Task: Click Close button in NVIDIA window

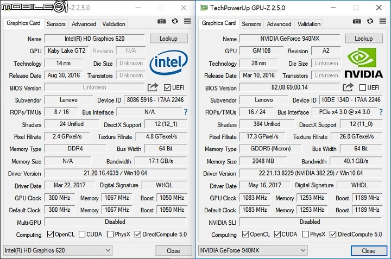Action: [x=369, y=251]
